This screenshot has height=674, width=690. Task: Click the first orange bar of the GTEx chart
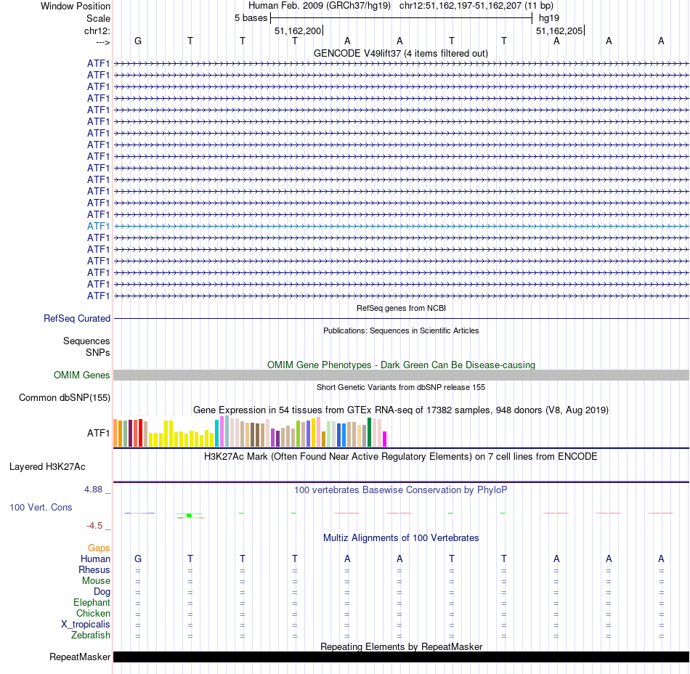point(115,433)
